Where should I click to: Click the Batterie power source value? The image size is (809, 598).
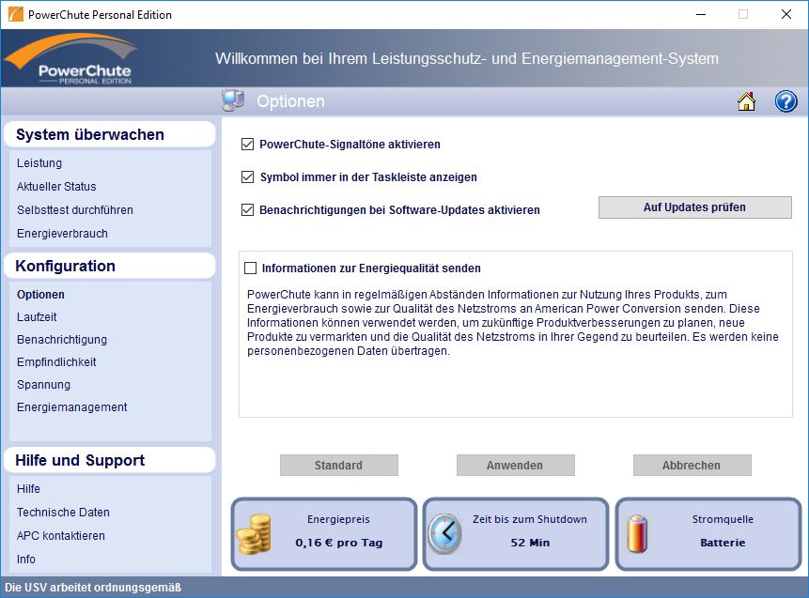723,543
